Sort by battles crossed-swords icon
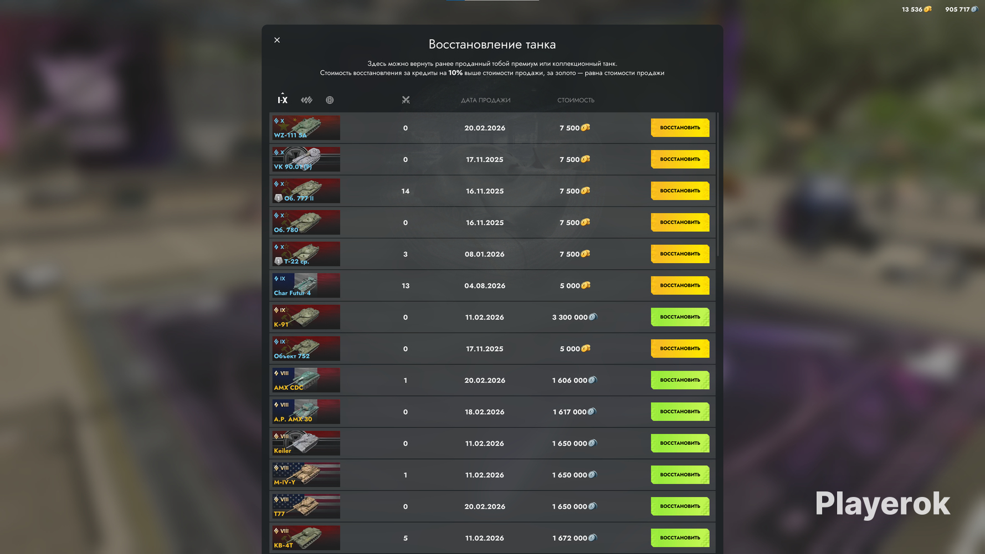Viewport: 985px width, 554px height. click(406, 100)
